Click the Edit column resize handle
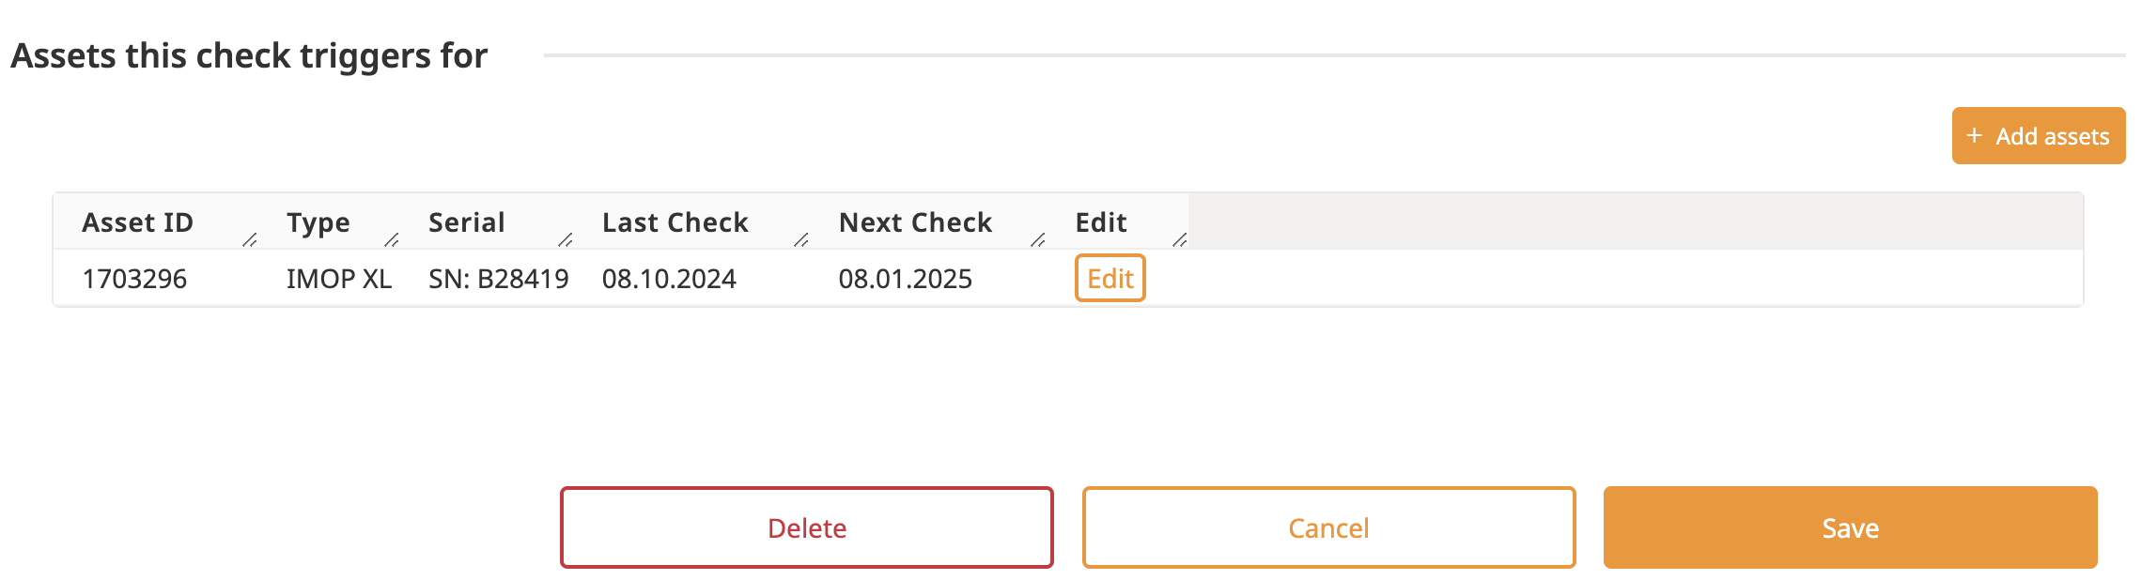 pos(1180,240)
